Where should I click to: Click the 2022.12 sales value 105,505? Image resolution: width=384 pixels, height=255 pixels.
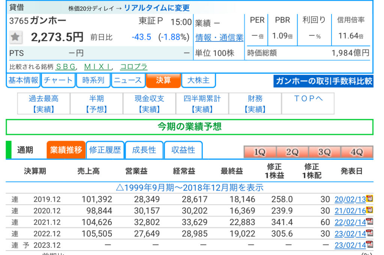tap(97, 234)
